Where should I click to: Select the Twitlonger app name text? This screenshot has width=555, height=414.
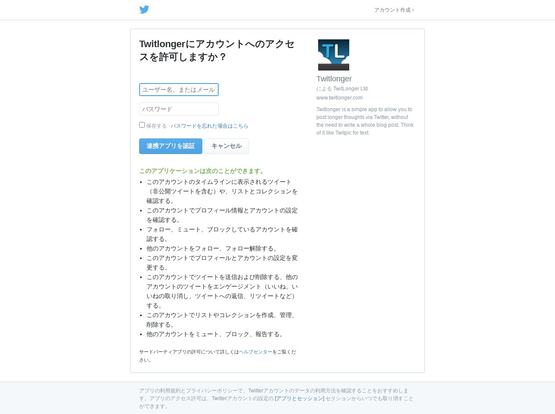[x=334, y=79]
